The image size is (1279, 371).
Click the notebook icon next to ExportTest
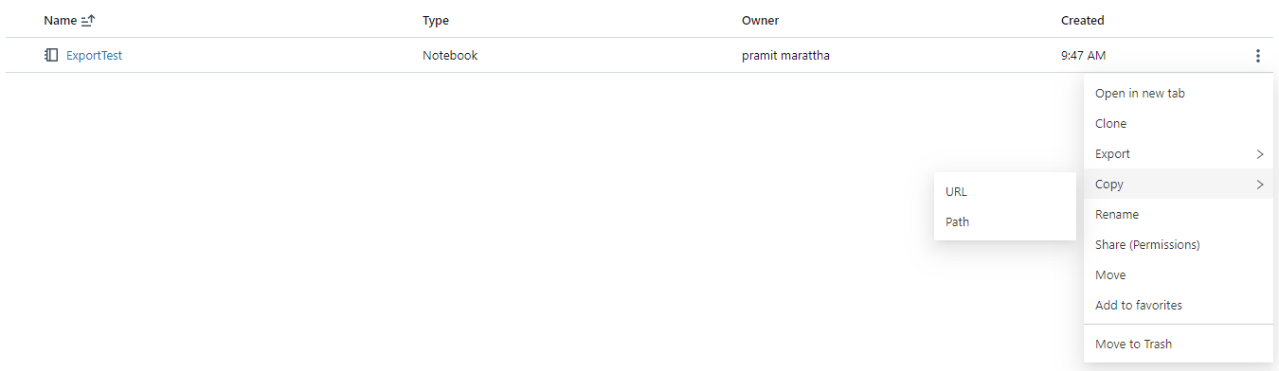[51, 55]
